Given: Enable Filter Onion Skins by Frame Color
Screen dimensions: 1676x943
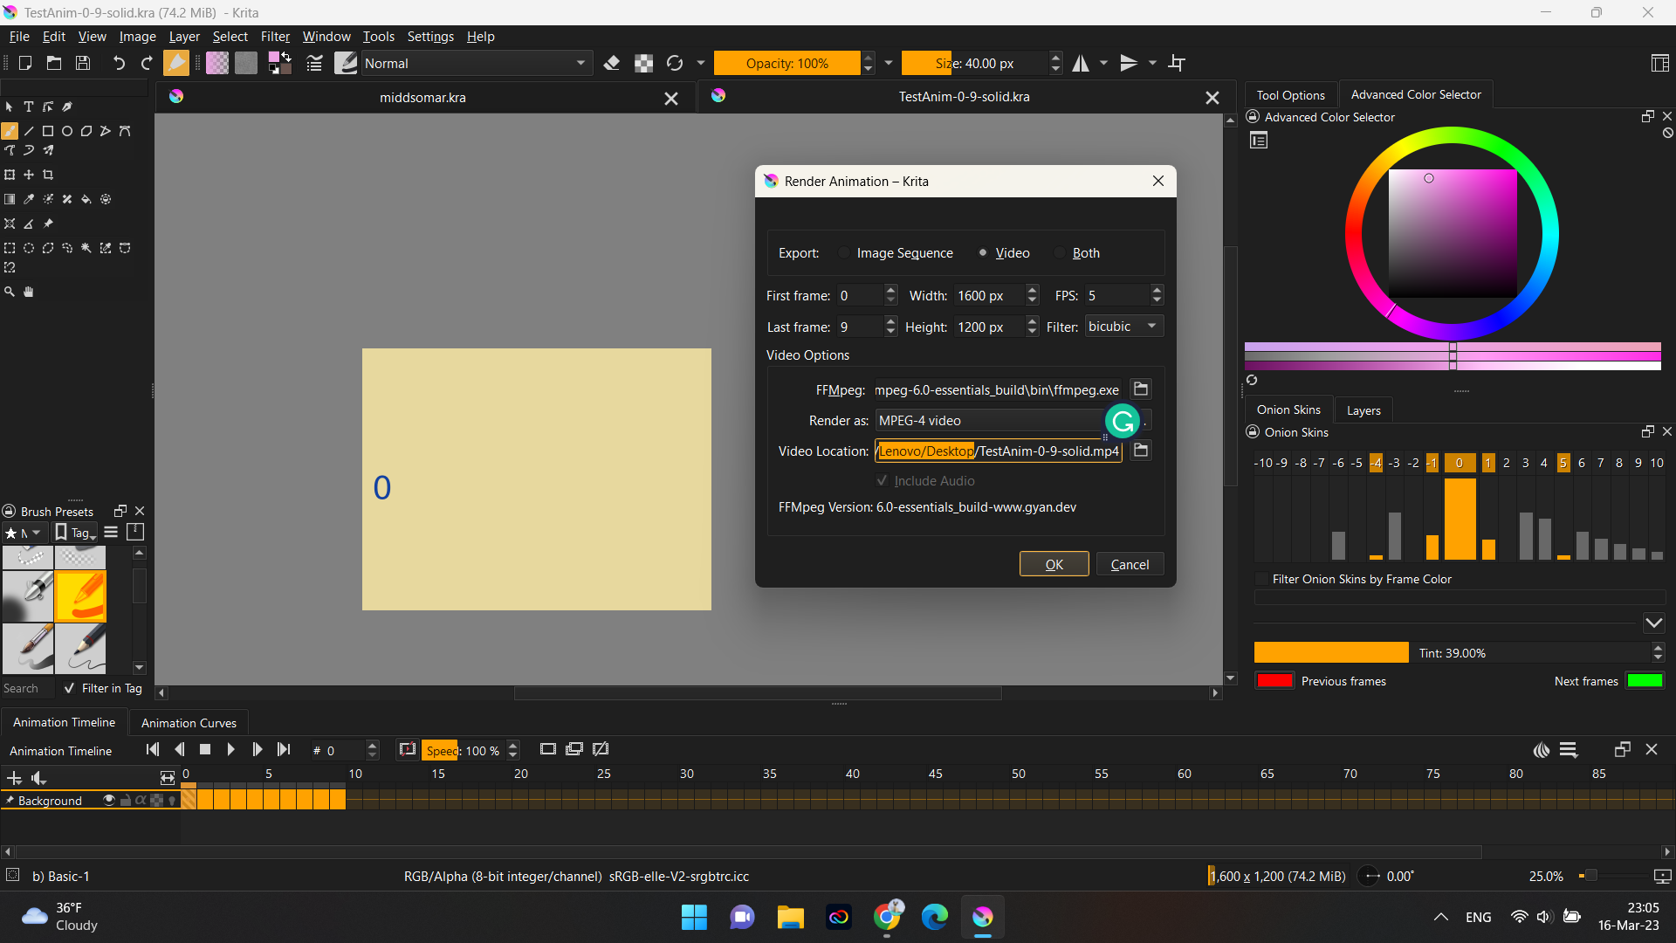Looking at the screenshot, I should click(1261, 579).
